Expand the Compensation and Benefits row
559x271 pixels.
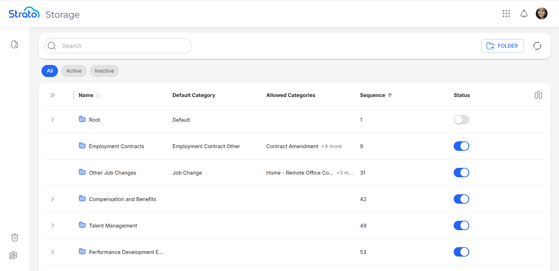[x=52, y=199]
